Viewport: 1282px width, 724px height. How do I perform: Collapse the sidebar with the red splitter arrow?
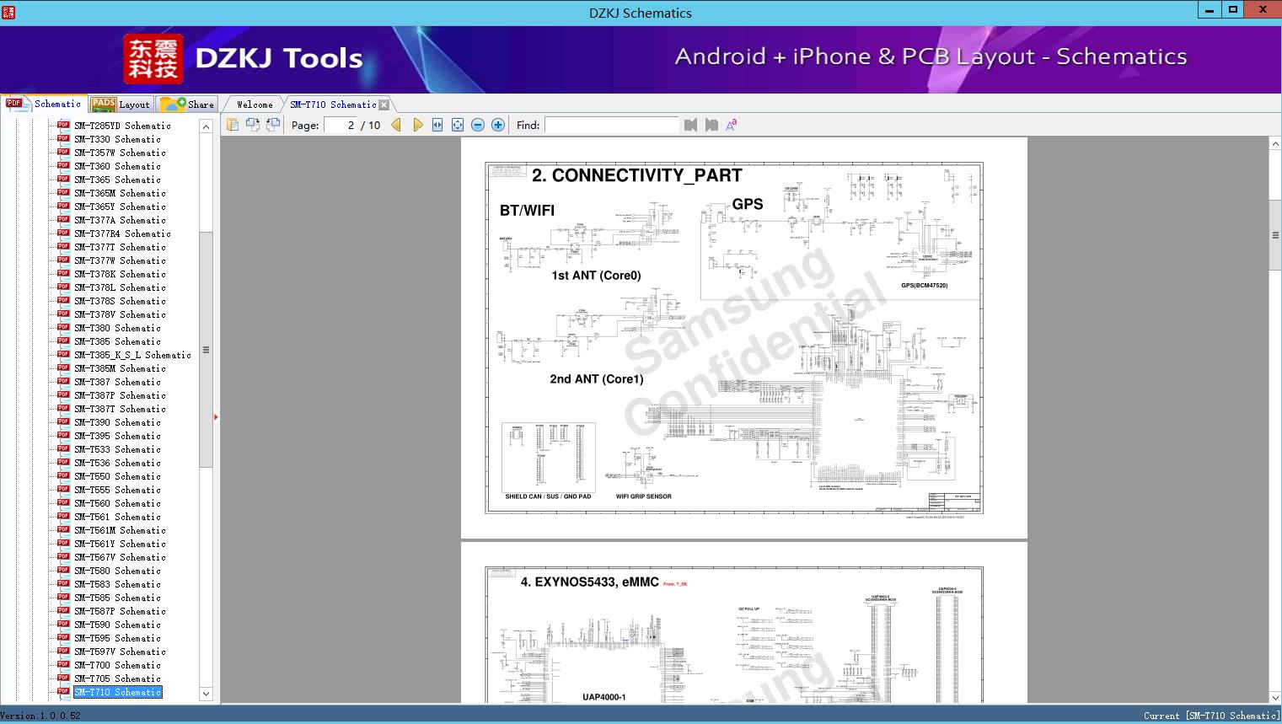(217, 416)
